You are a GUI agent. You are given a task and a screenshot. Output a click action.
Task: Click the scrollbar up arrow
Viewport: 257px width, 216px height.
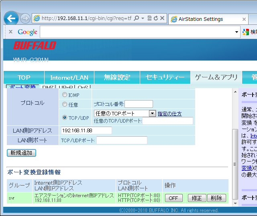coord(235,92)
